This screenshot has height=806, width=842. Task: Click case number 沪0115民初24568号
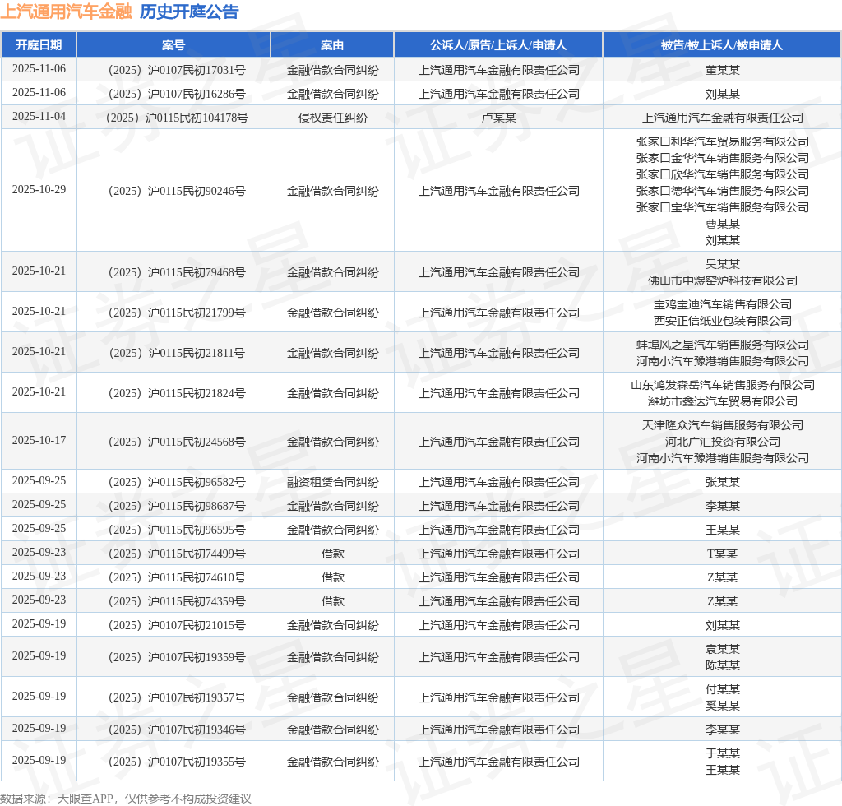pos(177,442)
